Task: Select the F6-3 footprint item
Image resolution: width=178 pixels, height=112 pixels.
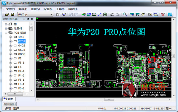Action: tap(21, 88)
